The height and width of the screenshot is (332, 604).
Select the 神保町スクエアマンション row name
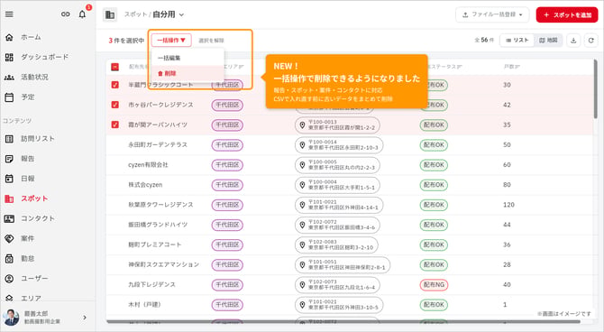point(164,265)
